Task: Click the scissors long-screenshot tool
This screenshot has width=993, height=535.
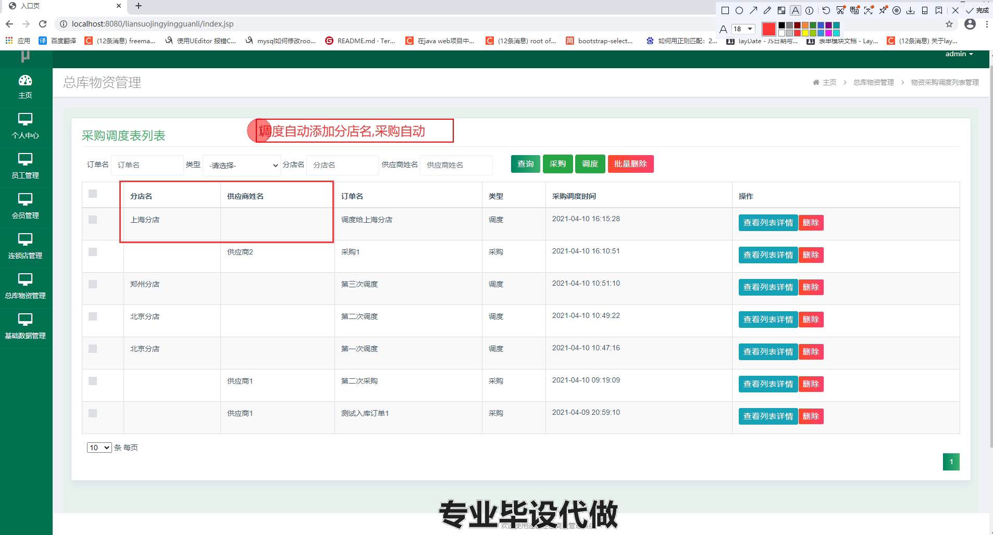Action: click(x=840, y=10)
